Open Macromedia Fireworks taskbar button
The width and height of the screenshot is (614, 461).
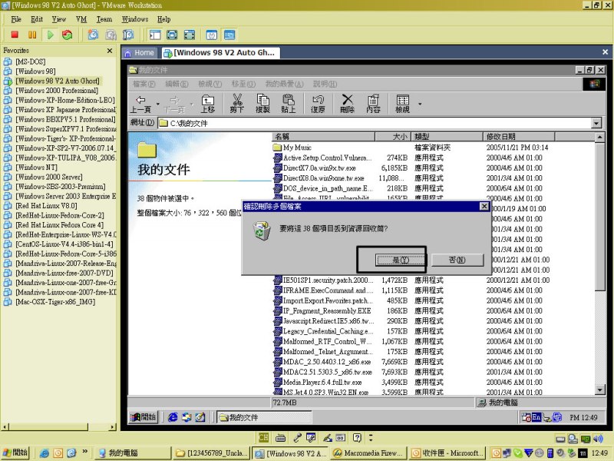[368, 453]
